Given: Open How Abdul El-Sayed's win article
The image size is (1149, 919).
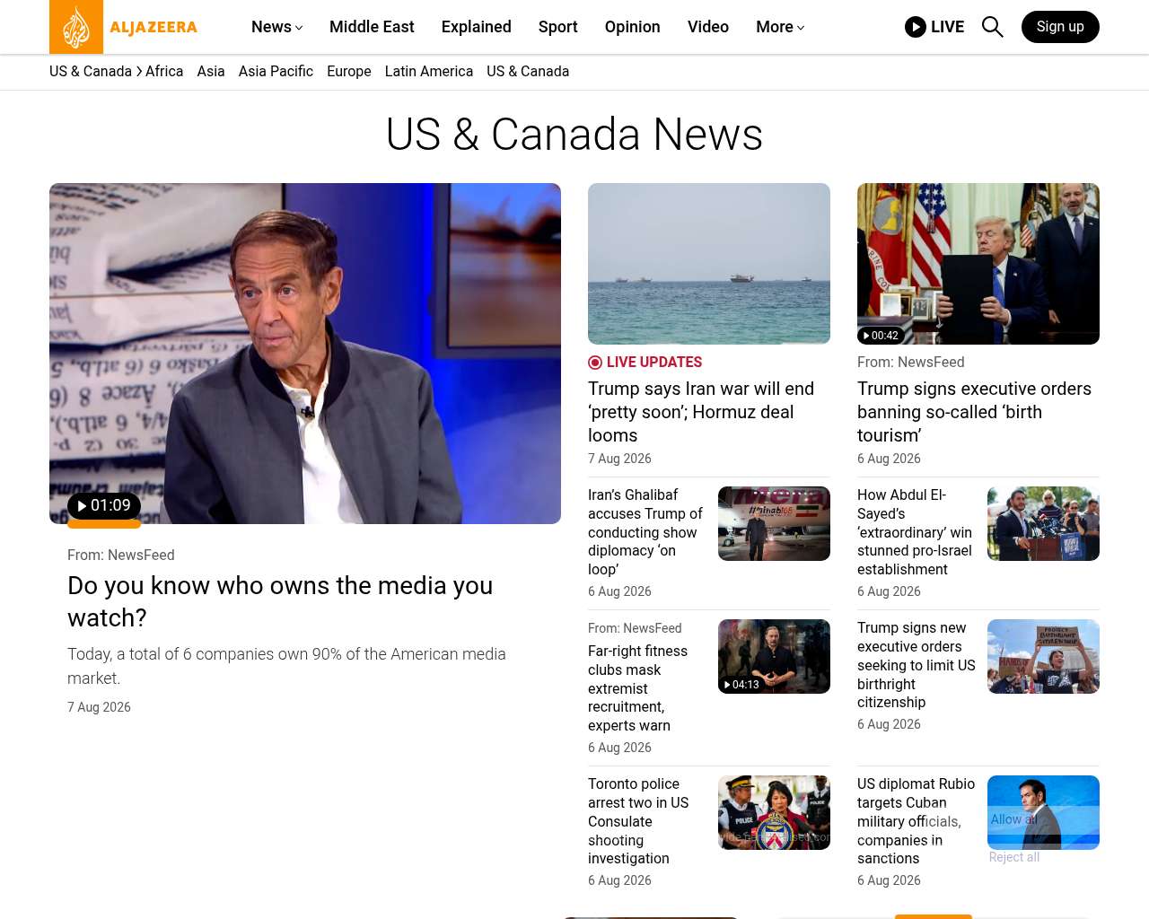Looking at the screenshot, I should (915, 532).
